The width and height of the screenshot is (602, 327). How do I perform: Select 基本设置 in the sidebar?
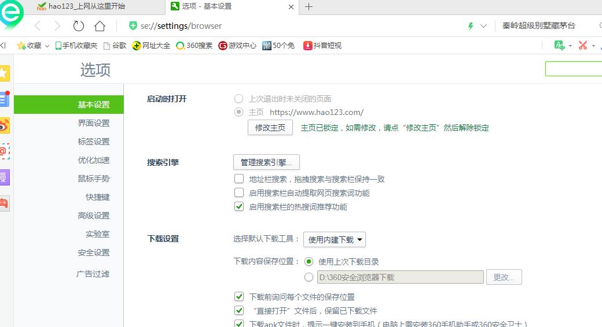[69, 105]
